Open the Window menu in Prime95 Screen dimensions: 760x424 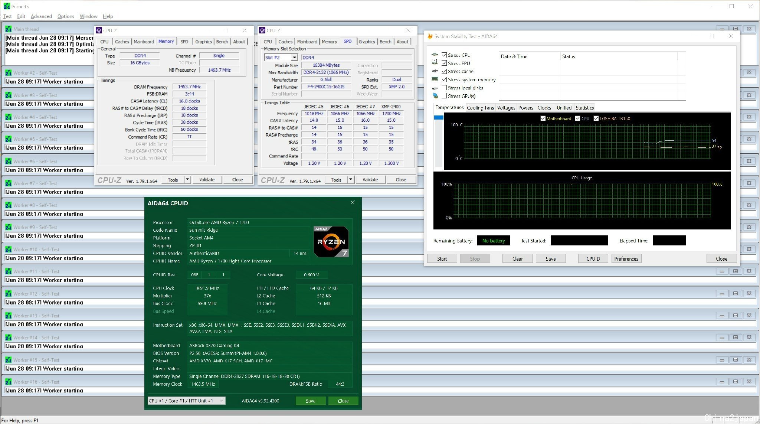click(88, 16)
